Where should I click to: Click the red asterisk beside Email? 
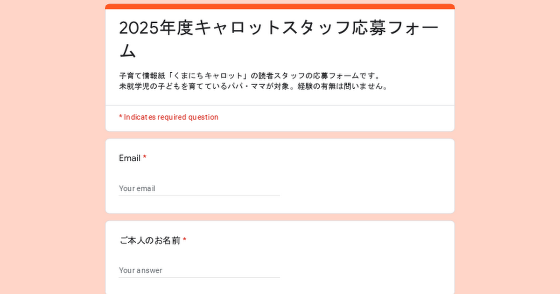(x=145, y=158)
